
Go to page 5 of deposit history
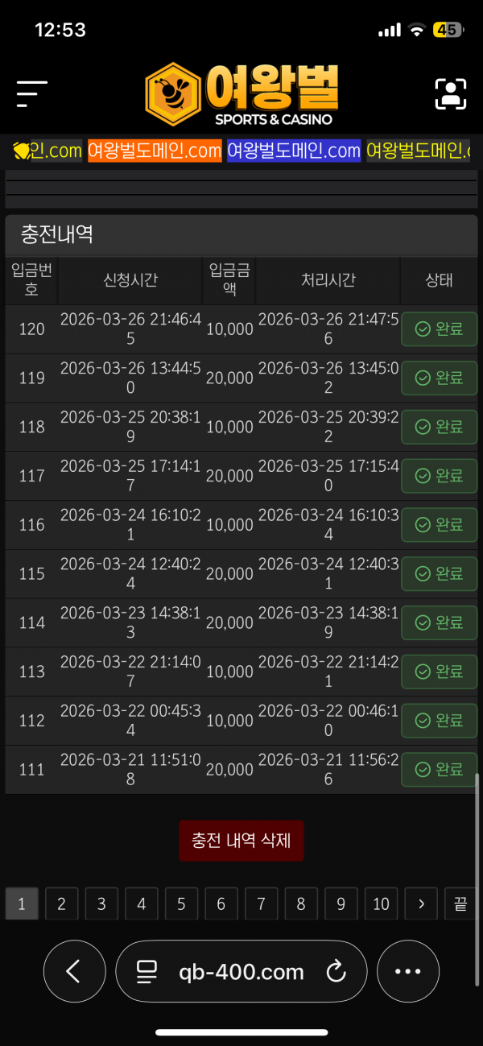coord(181,903)
